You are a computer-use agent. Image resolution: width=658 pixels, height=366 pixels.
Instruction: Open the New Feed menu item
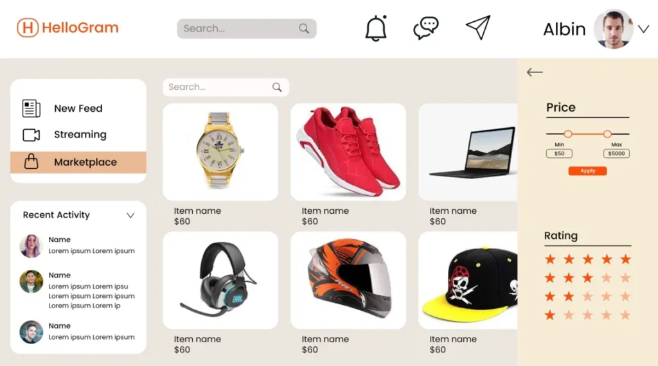tap(78, 108)
